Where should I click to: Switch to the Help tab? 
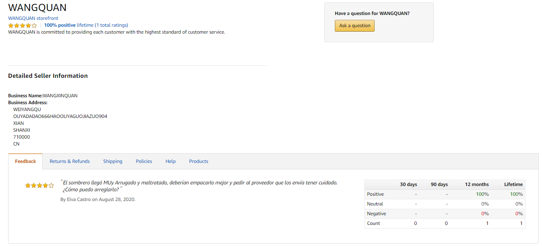[x=171, y=161]
